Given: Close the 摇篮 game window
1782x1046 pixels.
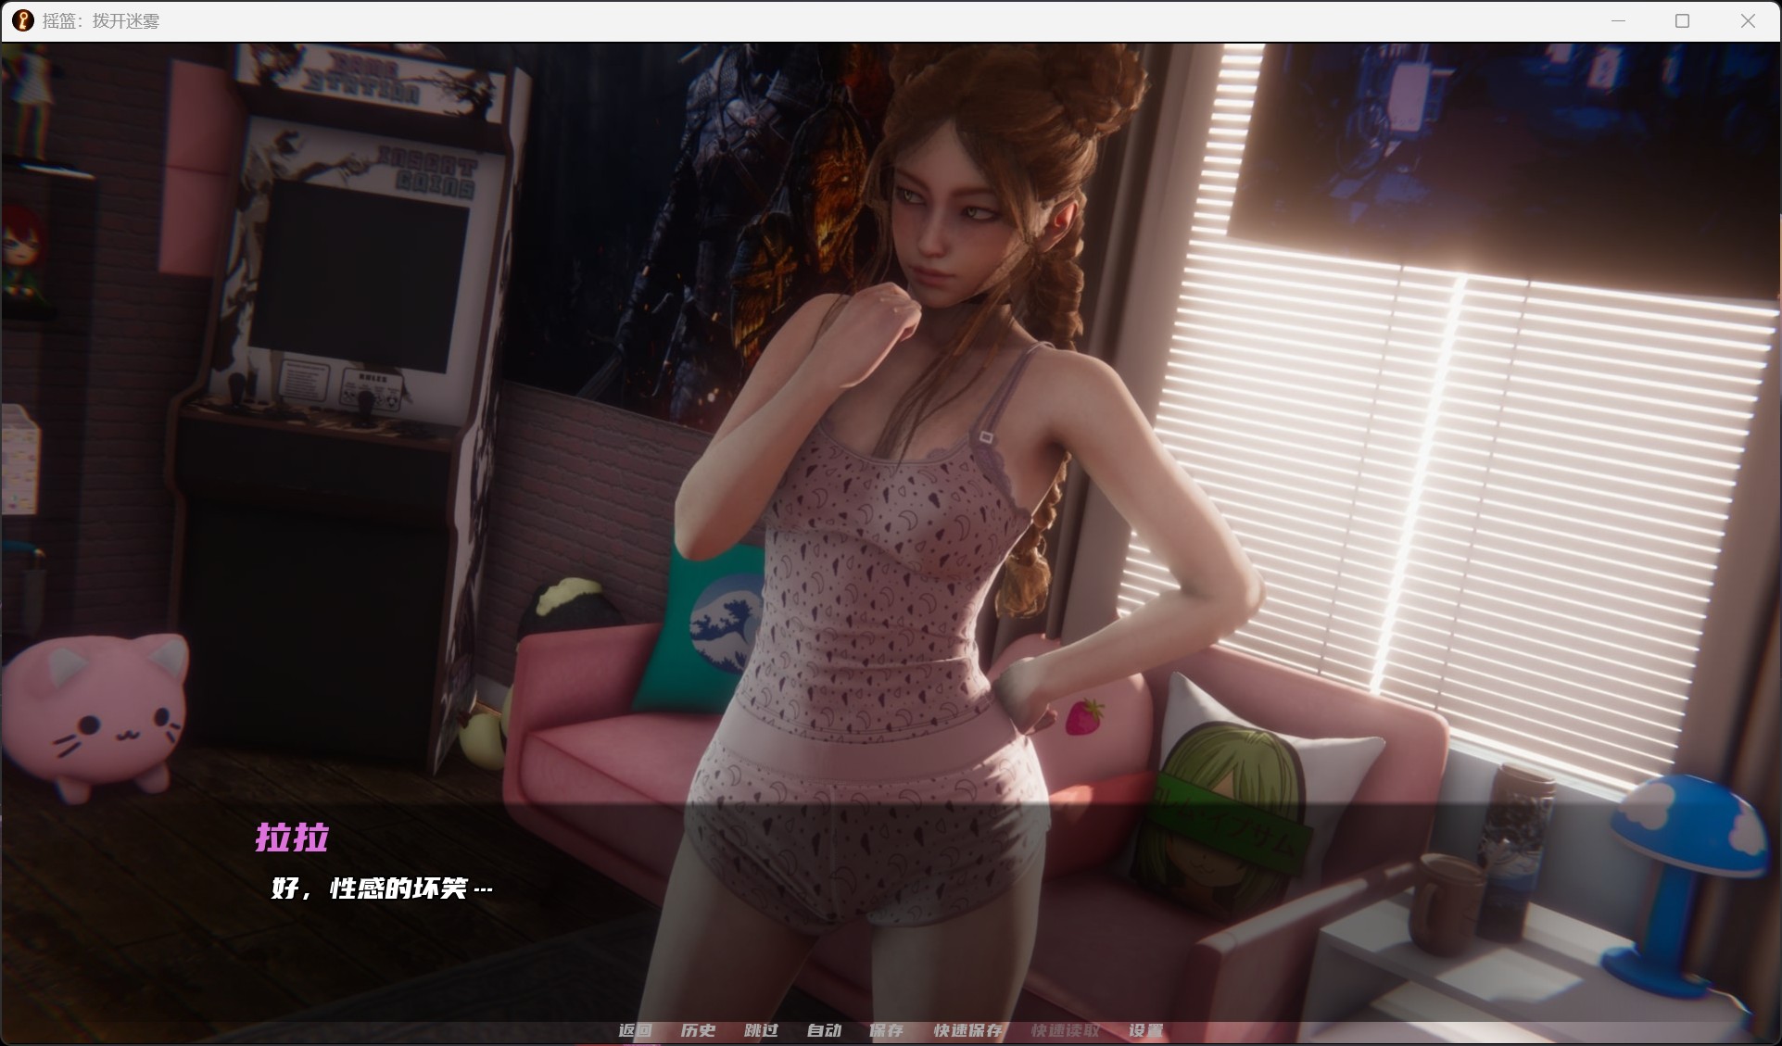Looking at the screenshot, I should pyautogui.click(x=1748, y=20).
